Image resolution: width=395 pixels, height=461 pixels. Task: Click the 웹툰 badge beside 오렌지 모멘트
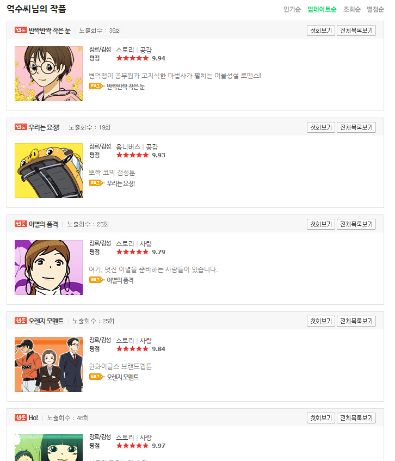[21, 321]
